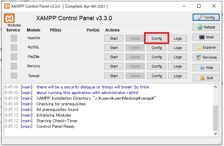The height and width of the screenshot is (146, 224).
Task: Click the 'All prerequisites found' log line
Action: point(57,110)
